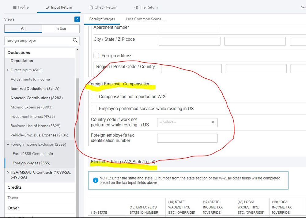This screenshot has width=306, height=218.
Task: Expand HSA/MSA/LTC Contracts section
Action: (8, 172)
